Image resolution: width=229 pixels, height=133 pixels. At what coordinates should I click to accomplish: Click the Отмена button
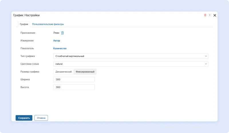(x=41, y=118)
